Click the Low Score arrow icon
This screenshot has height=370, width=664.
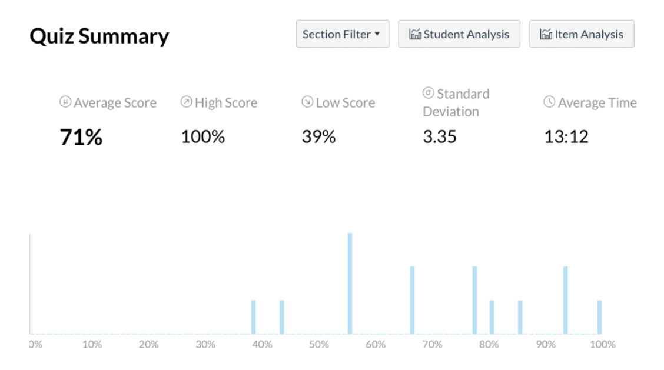point(307,102)
